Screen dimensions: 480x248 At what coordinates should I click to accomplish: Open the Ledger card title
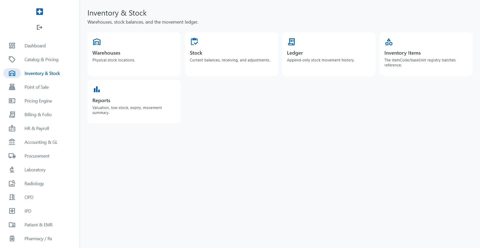[x=295, y=53]
